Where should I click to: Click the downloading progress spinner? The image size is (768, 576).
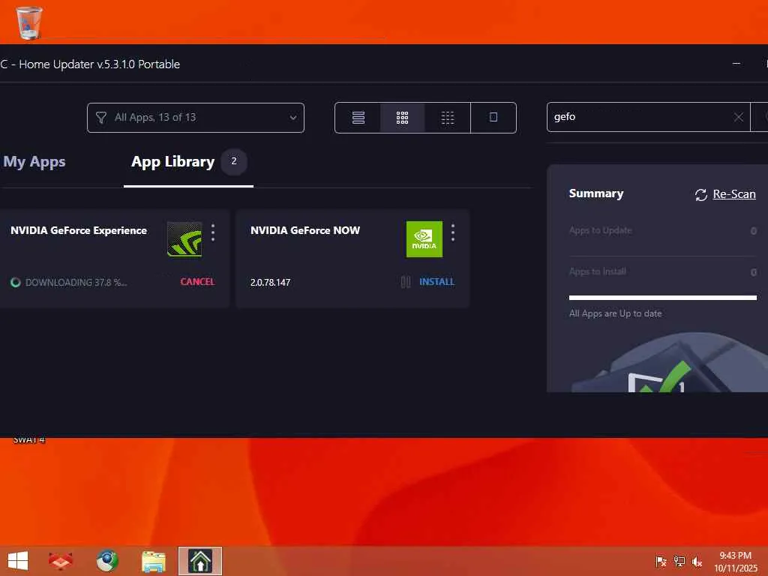point(16,282)
